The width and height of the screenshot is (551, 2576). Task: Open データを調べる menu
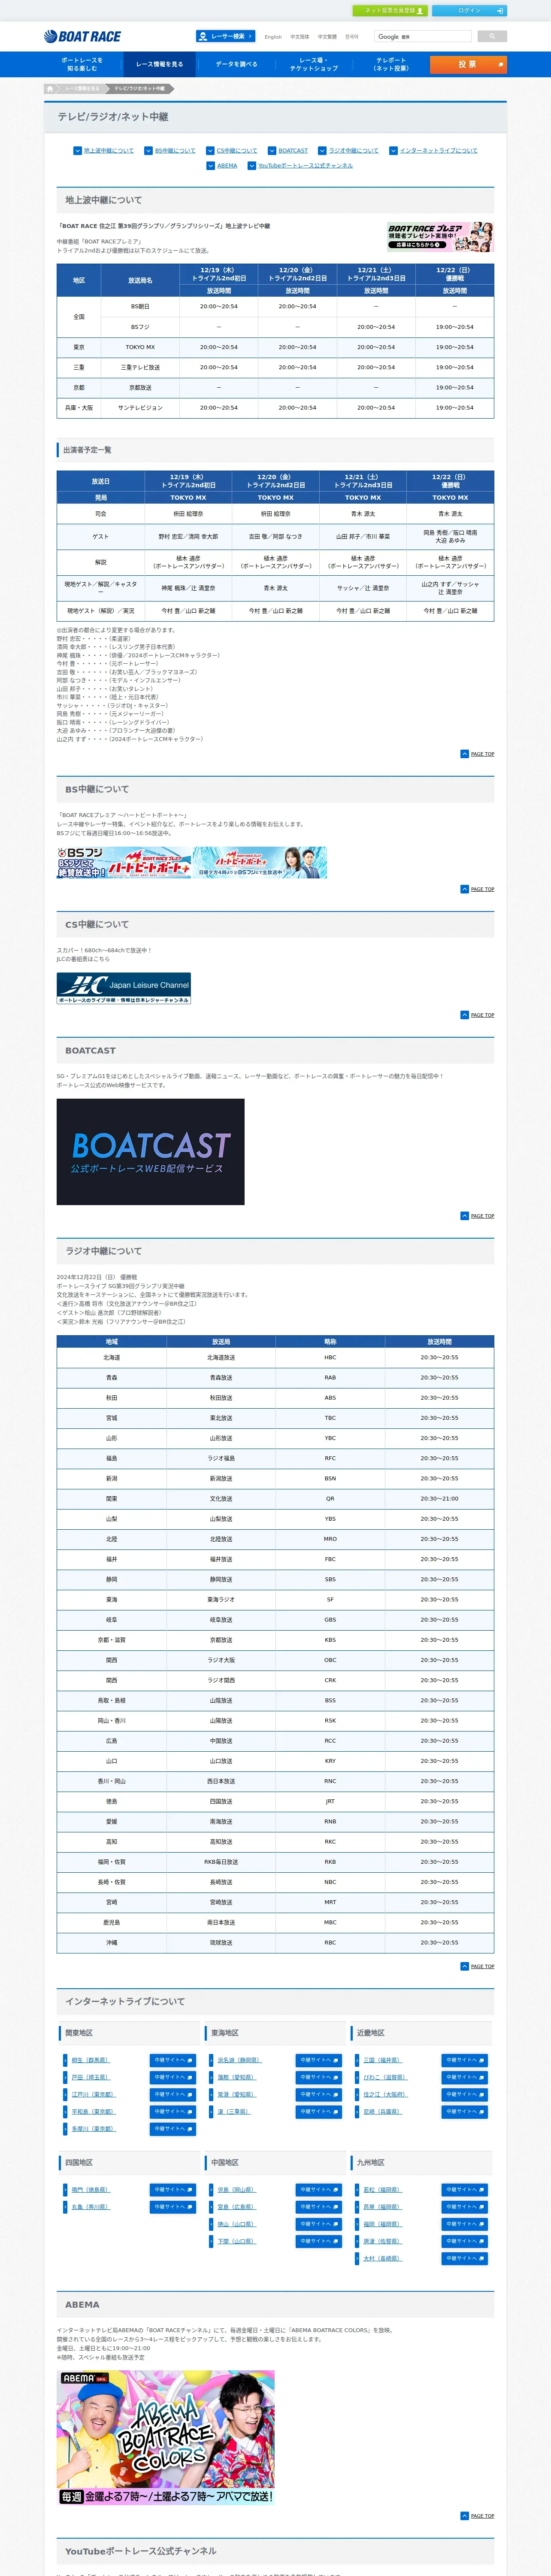click(237, 64)
